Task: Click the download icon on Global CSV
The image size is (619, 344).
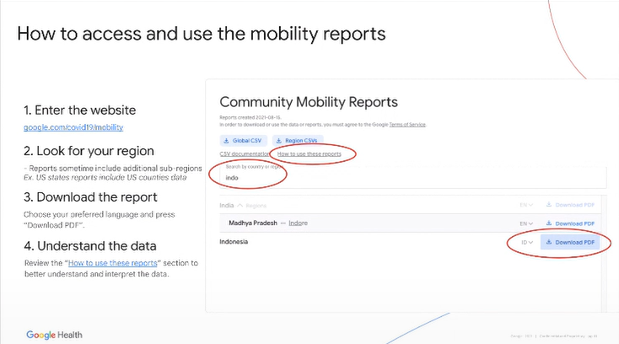Action: tap(226, 141)
